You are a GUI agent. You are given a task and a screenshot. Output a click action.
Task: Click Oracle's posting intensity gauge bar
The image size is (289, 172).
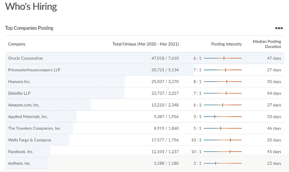tap(223, 58)
